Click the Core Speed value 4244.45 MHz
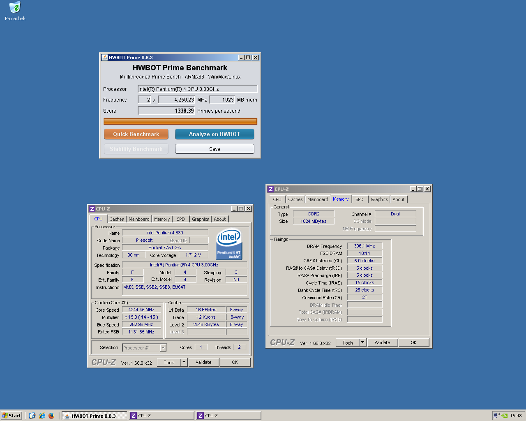Screen dimensions: 526x421 (141, 310)
